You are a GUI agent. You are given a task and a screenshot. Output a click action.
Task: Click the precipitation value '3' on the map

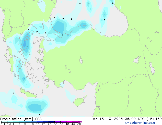[x=24, y=79]
